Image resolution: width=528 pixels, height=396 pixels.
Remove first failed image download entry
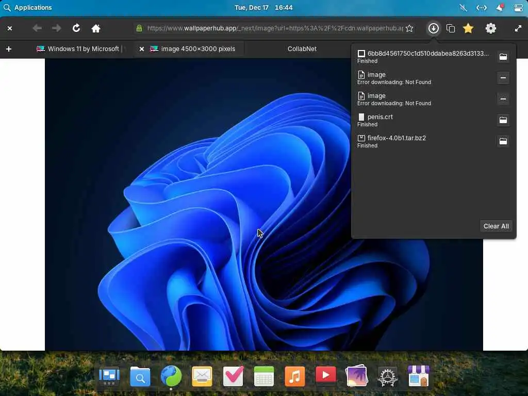[x=503, y=78]
